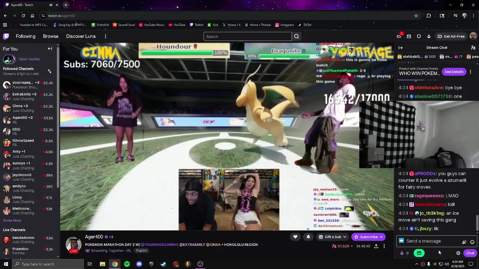Open DDG channel in sidebar

[29, 131]
